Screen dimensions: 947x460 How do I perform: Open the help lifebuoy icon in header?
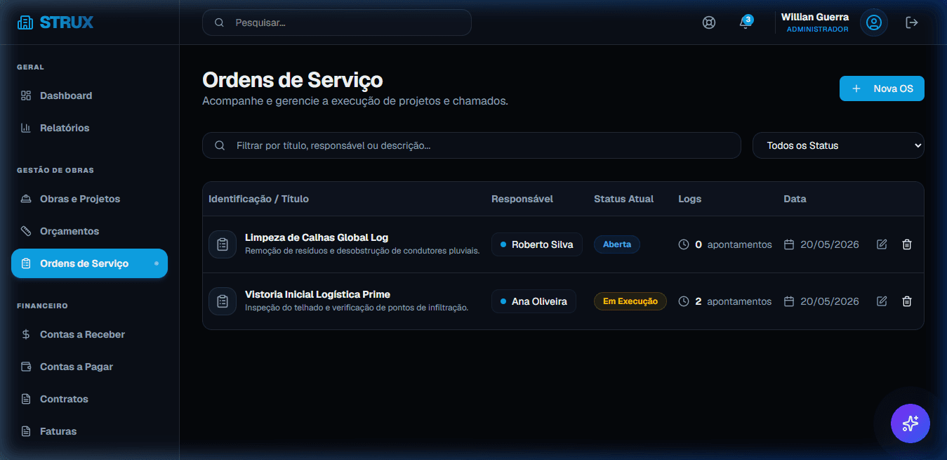[x=709, y=22]
